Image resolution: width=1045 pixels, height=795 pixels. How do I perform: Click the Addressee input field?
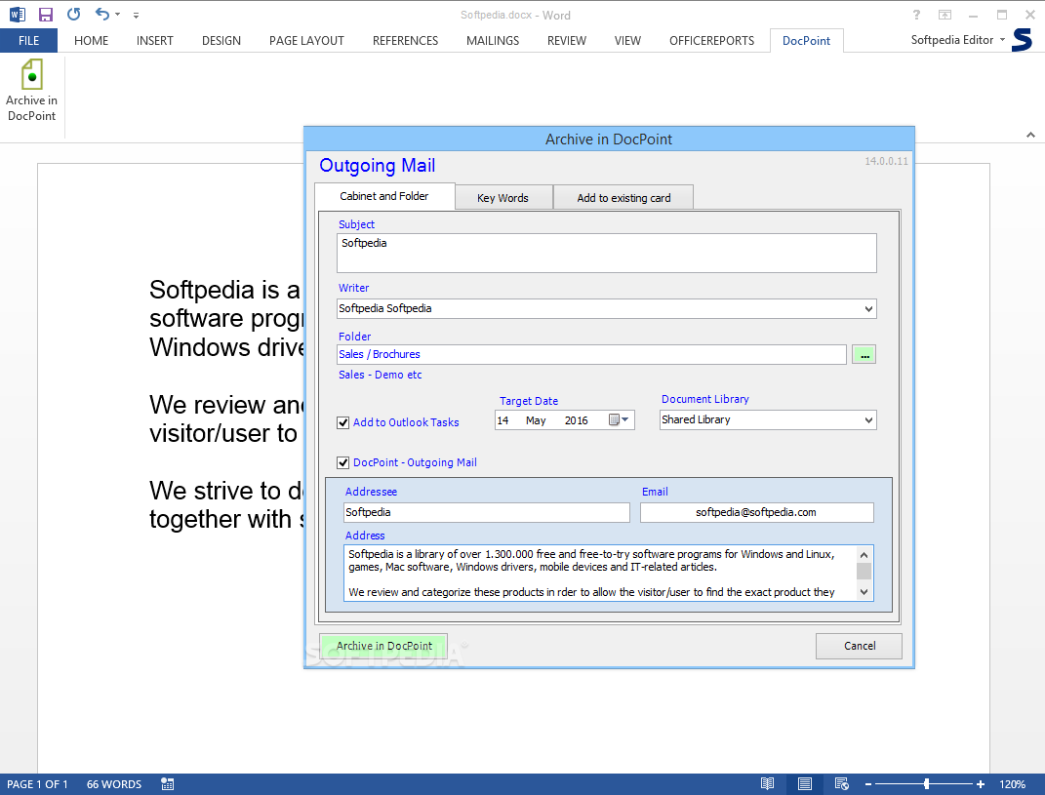click(x=487, y=512)
